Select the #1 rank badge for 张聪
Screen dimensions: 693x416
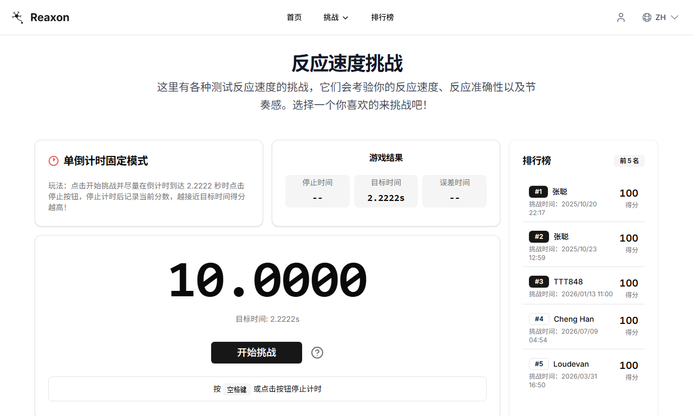pos(538,192)
